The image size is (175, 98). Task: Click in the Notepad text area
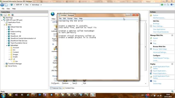(x=97, y=50)
